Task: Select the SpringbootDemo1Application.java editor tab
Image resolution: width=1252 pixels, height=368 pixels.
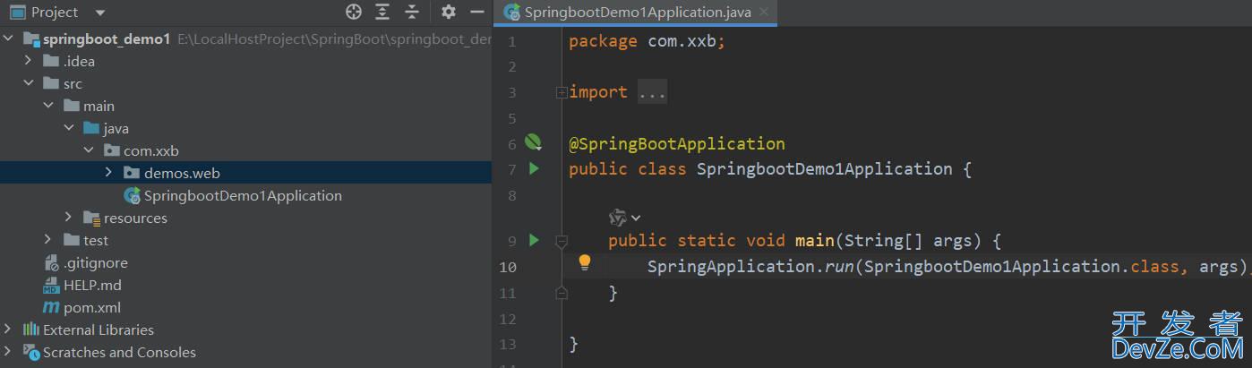Action: [x=635, y=13]
